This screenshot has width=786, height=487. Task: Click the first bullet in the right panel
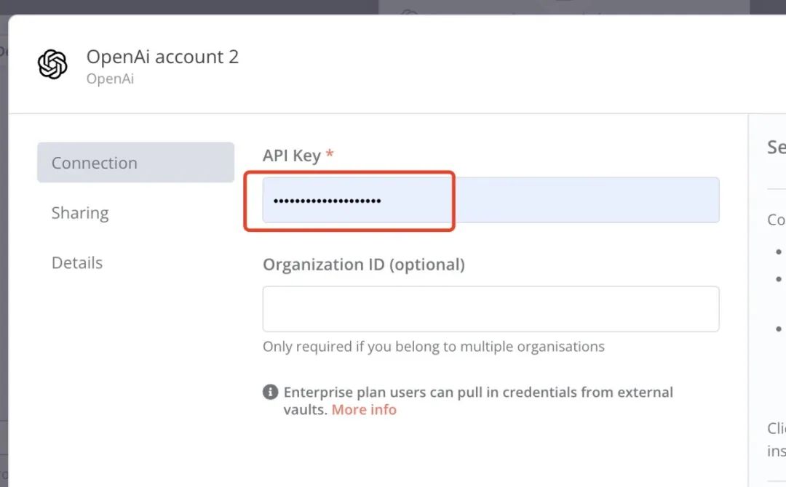pos(779,251)
